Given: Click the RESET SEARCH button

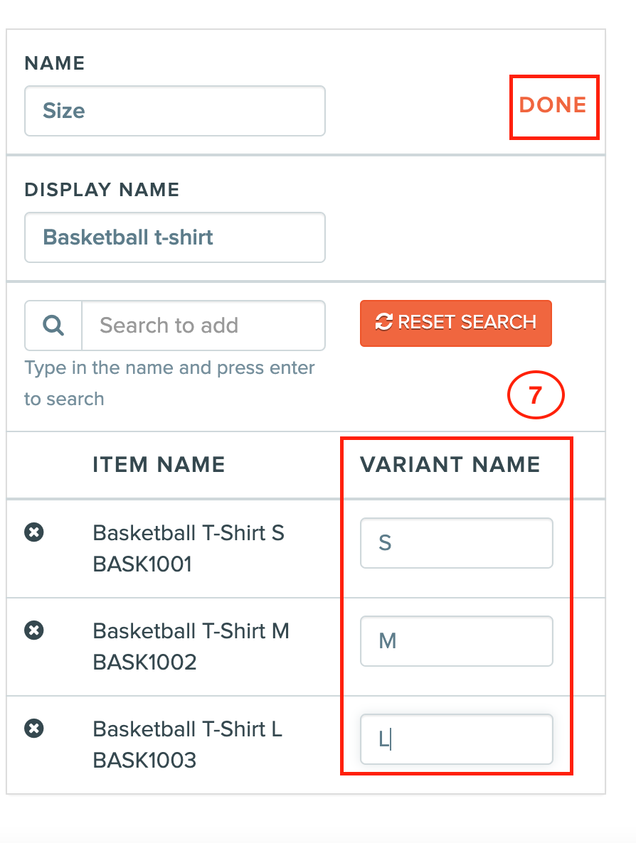Looking at the screenshot, I should pyautogui.click(x=456, y=323).
